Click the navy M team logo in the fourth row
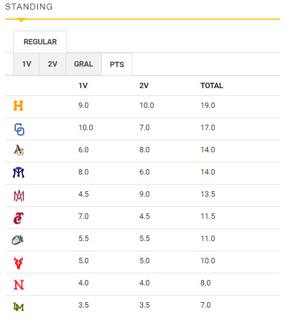The height and width of the screenshot is (319, 286). 19,173
